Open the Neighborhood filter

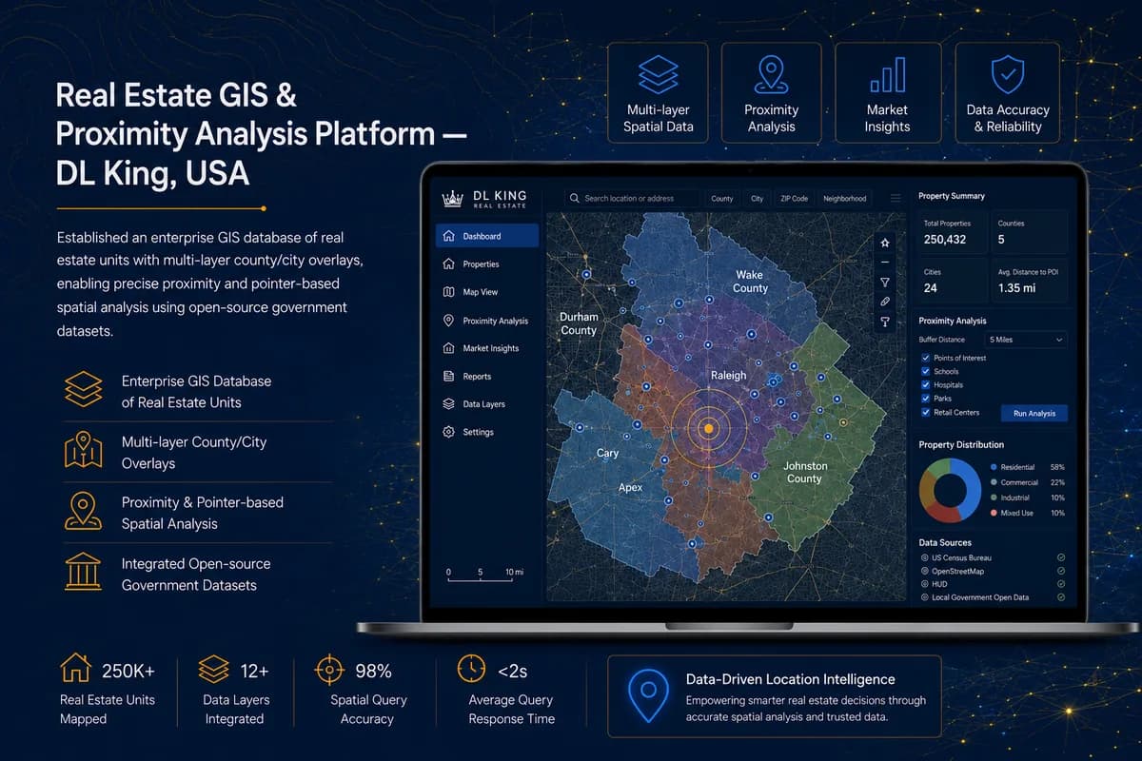[x=845, y=199]
